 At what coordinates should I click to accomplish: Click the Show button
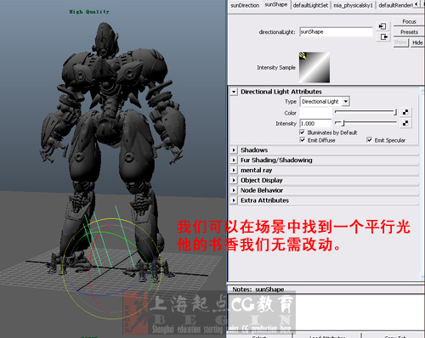[400, 42]
